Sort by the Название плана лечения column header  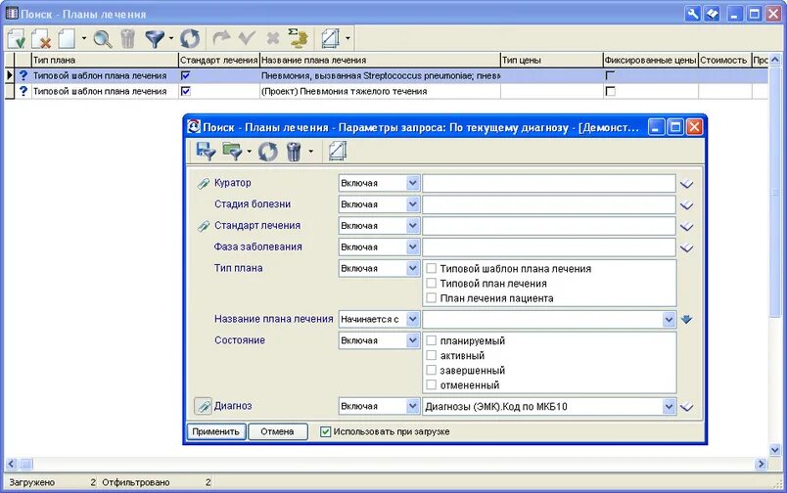tap(380, 60)
